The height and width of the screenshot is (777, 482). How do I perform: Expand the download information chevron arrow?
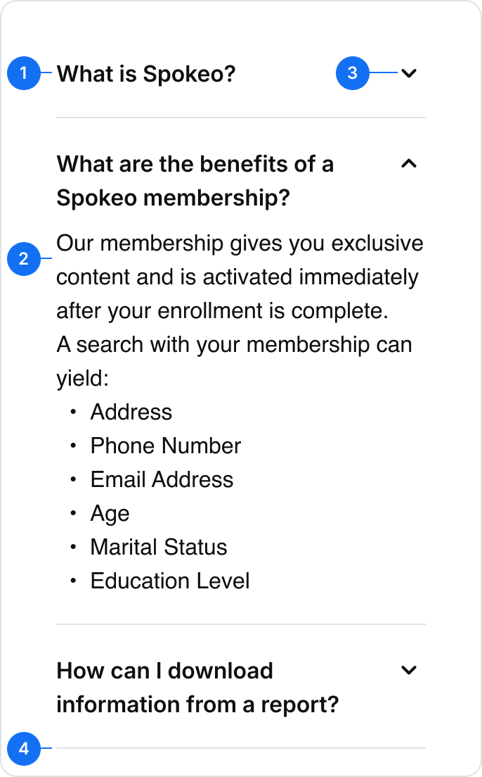pyautogui.click(x=408, y=670)
